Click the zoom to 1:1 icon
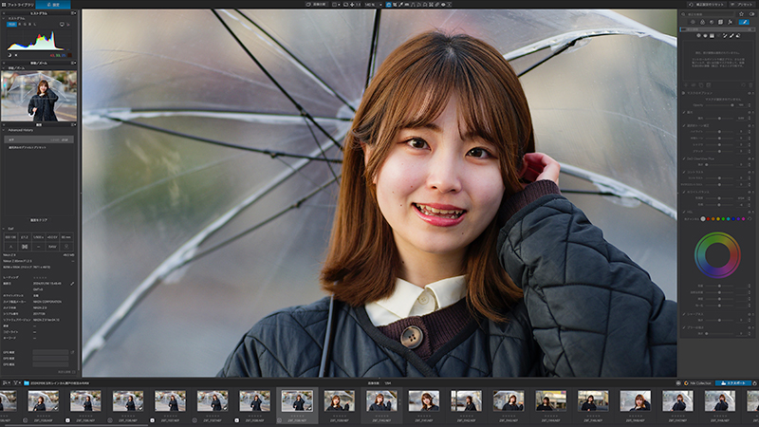This screenshot has height=427, width=759. pyautogui.click(x=359, y=5)
